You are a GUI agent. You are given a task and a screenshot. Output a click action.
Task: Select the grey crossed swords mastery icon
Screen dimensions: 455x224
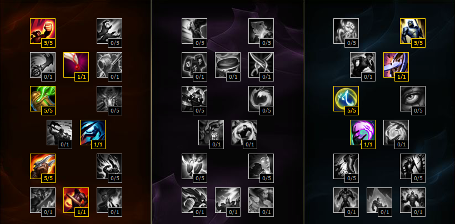click(261, 65)
